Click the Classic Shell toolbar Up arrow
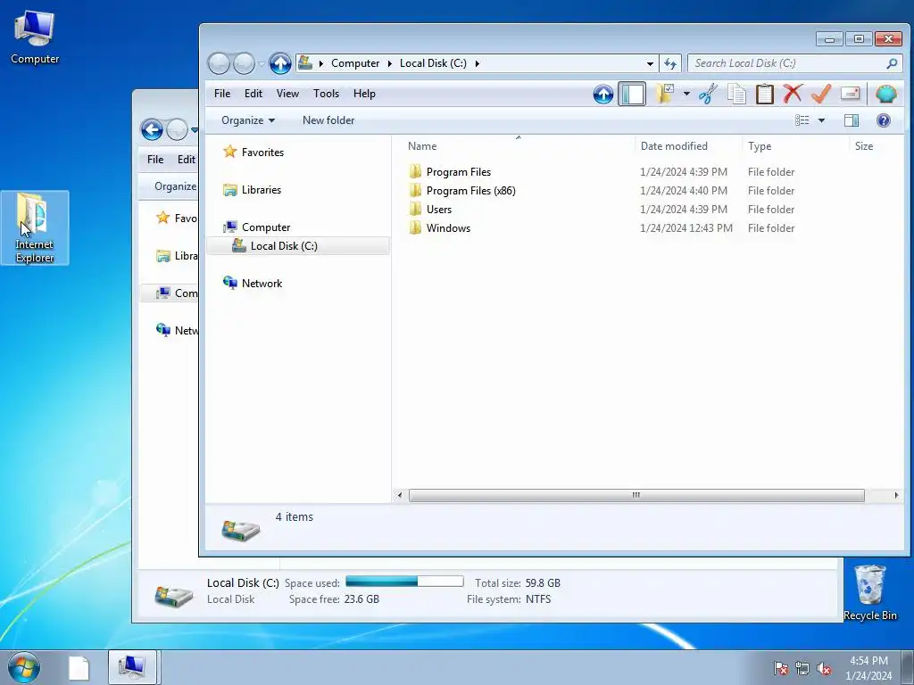The height and width of the screenshot is (685, 914). (603, 94)
